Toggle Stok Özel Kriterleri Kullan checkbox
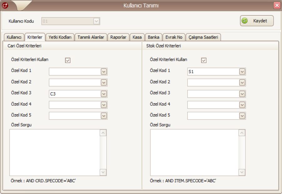 click(204, 60)
